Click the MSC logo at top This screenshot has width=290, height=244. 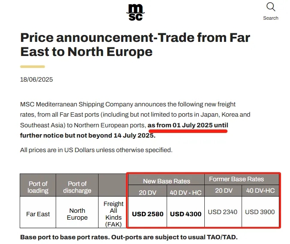click(x=135, y=12)
